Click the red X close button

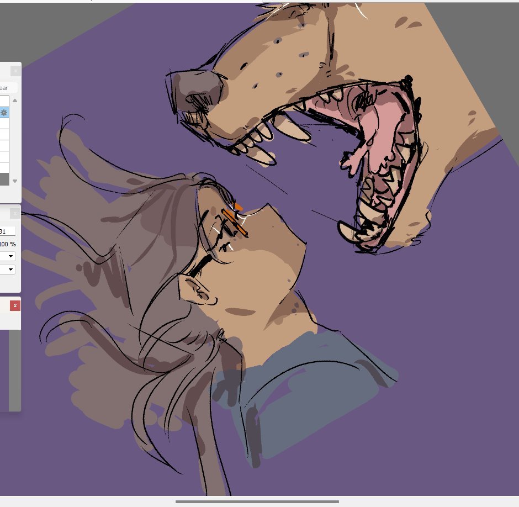point(15,305)
